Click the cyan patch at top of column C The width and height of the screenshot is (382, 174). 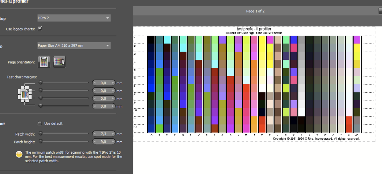pyautogui.click(x=167, y=40)
